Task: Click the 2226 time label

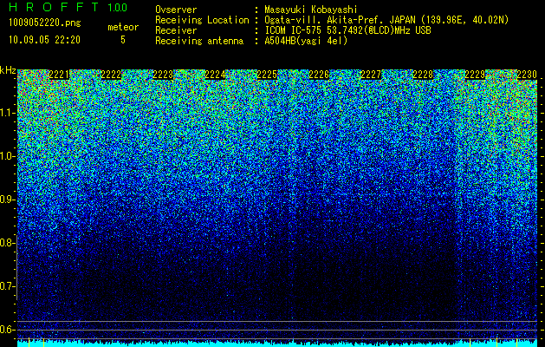Action: (x=319, y=75)
